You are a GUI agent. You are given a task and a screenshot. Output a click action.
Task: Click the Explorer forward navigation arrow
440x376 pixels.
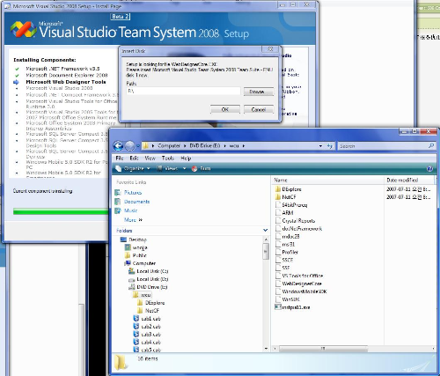pos(129,145)
